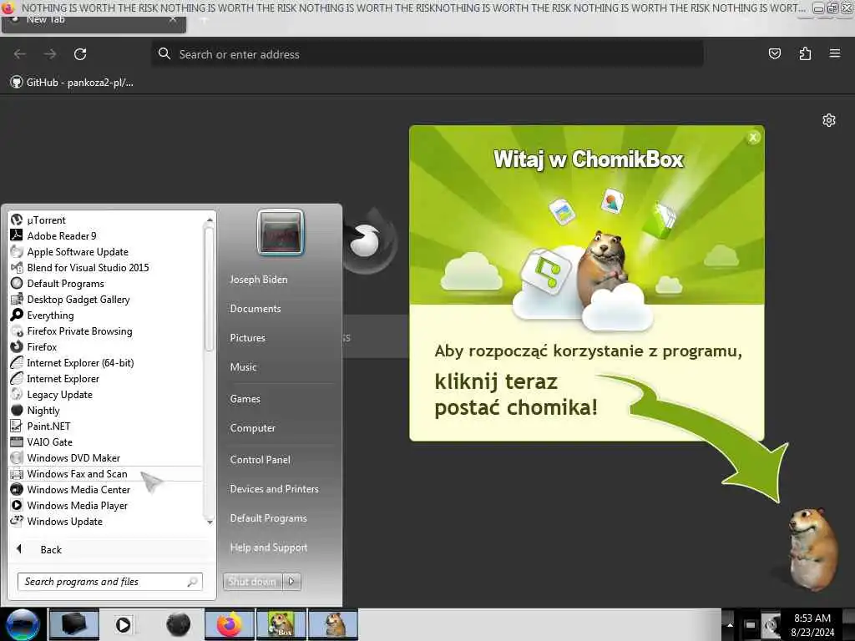Click the user account picture
The width and height of the screenshot is (855, 641).
point(281,233)
